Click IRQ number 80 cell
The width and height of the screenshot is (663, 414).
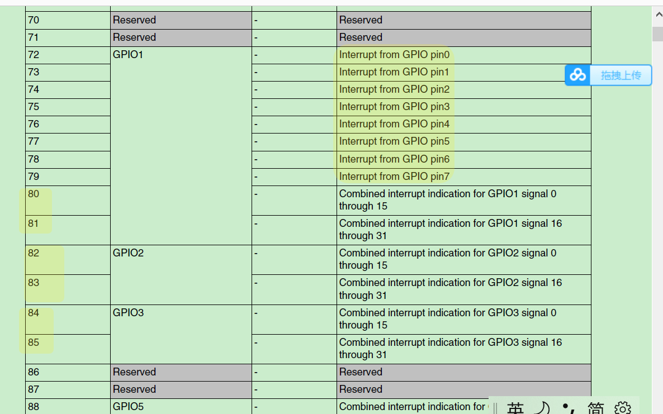[34, 194]
